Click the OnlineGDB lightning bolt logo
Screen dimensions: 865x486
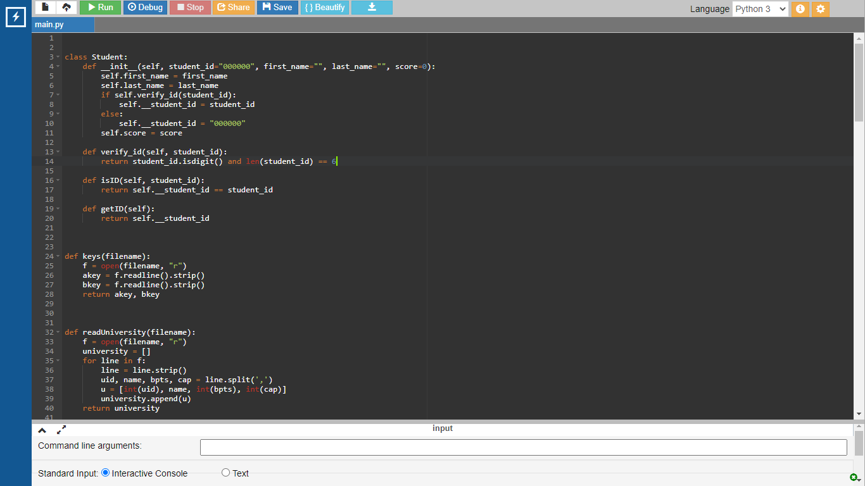coord(15,17)
